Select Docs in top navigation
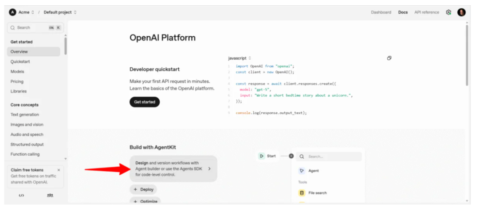Screen dimensions: 479x211 pos(403,12)
